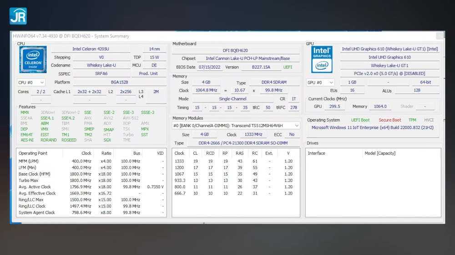Screen dimensions: 455x255
Task: Click the TDP 15 W value
Action: [154, 57]
